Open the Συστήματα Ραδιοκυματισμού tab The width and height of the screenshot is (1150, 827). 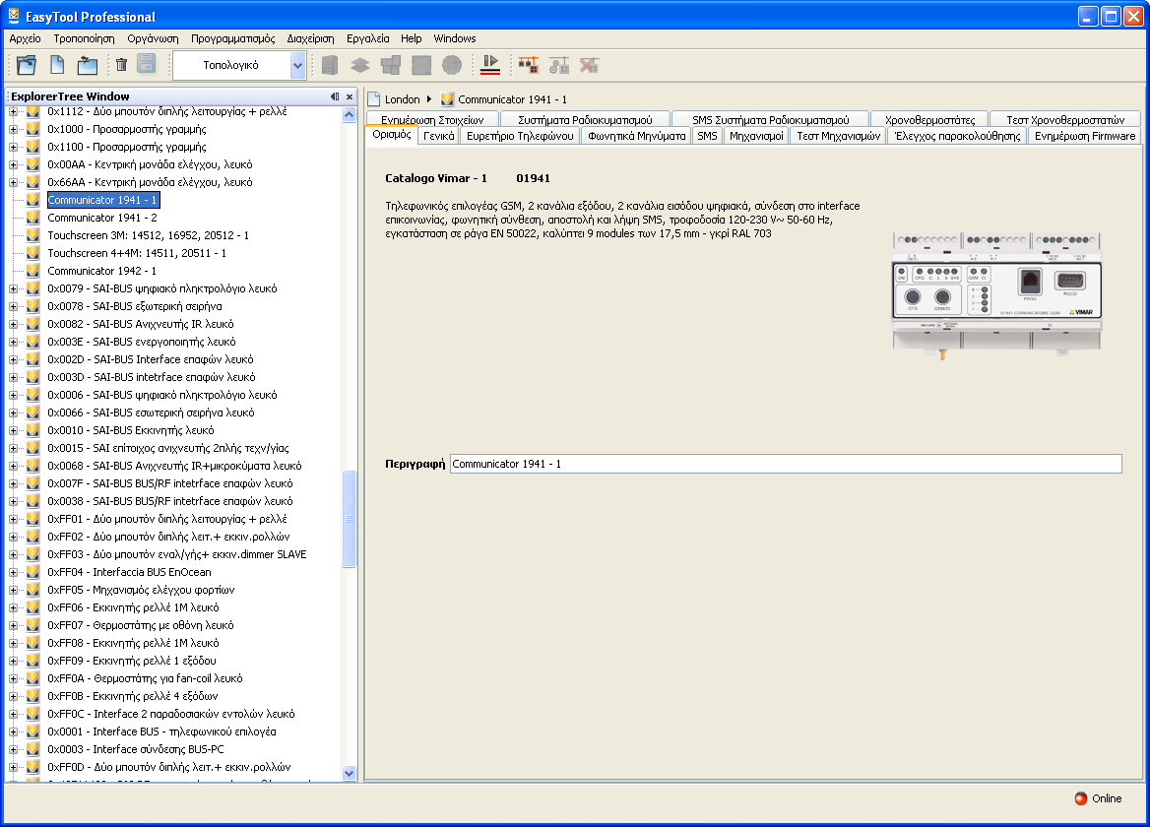pyautogui.click(x=585, y=119)
